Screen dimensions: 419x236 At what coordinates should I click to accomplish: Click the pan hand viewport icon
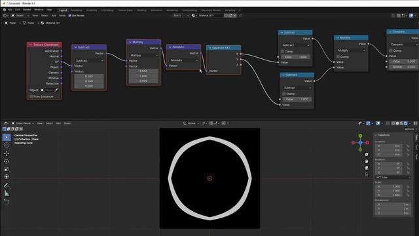[367, 161]
